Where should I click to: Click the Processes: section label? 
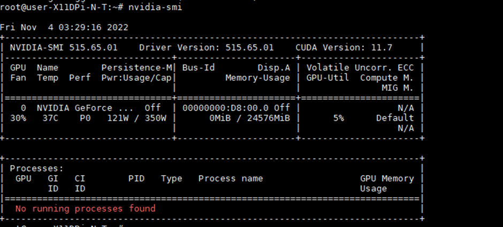pos(37,168)
